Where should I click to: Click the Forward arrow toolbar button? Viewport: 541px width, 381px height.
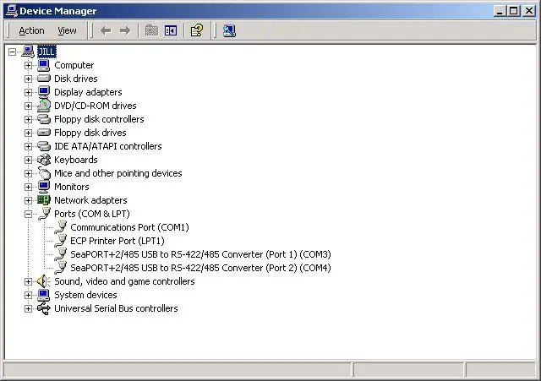(125, 31)
